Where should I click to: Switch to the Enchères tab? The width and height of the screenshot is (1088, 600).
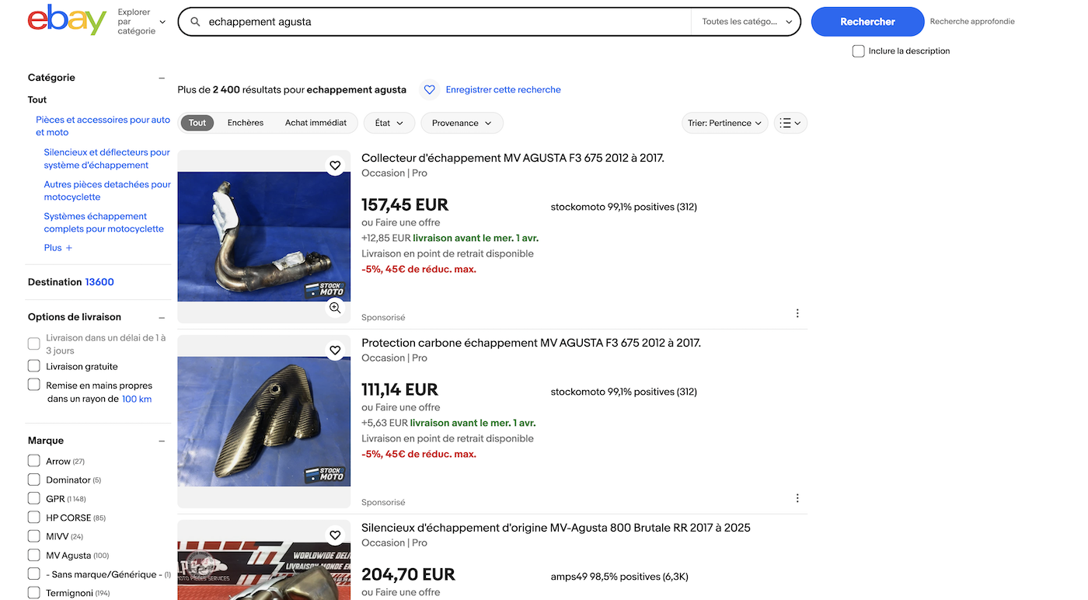pyautogui.click(x=246, y=123)
